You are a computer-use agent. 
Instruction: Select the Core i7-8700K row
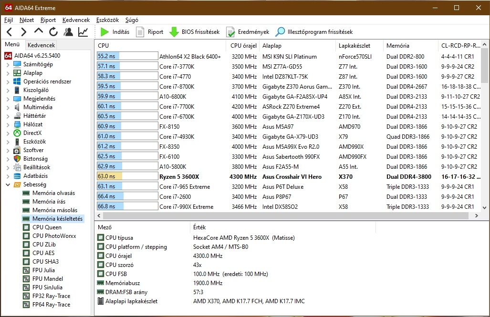point(289,86)
